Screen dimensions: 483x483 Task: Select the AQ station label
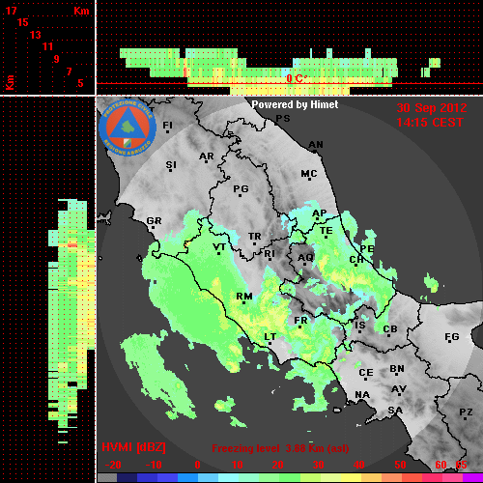tap(305, 258)
